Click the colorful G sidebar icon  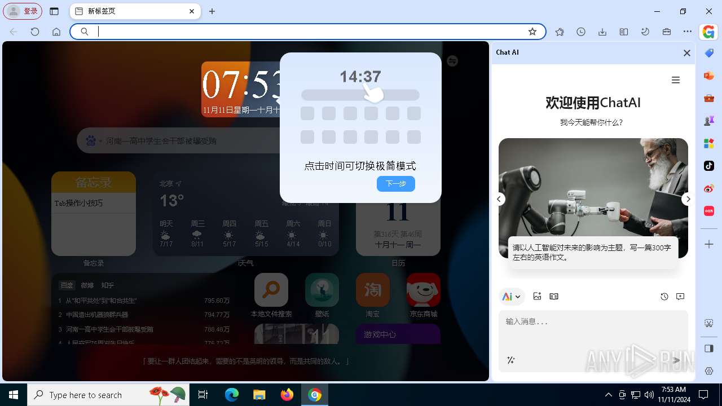pyautogui.click(x=709, y=32)
